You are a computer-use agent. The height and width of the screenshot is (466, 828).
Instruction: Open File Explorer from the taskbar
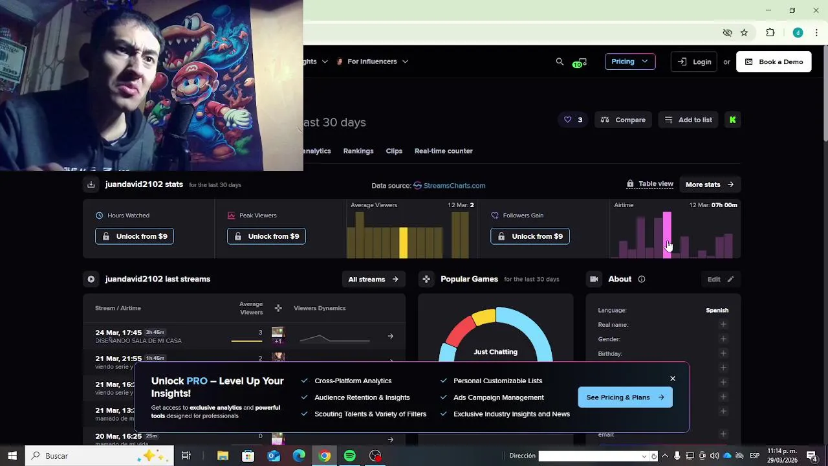(223, 456)
